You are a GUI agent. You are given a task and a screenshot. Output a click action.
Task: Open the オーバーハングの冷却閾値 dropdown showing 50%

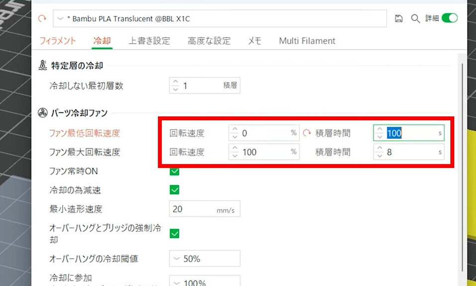pos(204,258)
